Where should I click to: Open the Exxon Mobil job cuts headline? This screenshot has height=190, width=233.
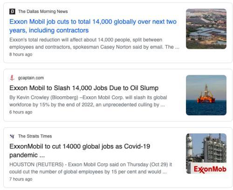(93, 26)
